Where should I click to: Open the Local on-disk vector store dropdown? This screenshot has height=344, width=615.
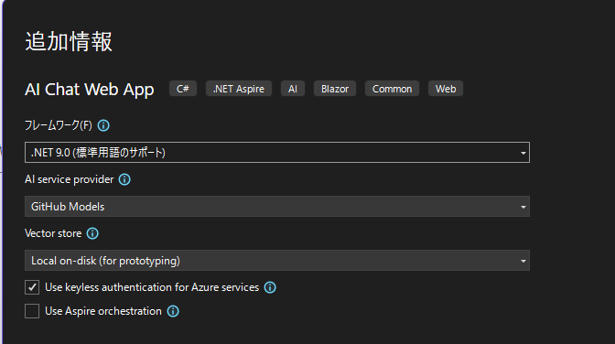[277, 261]
